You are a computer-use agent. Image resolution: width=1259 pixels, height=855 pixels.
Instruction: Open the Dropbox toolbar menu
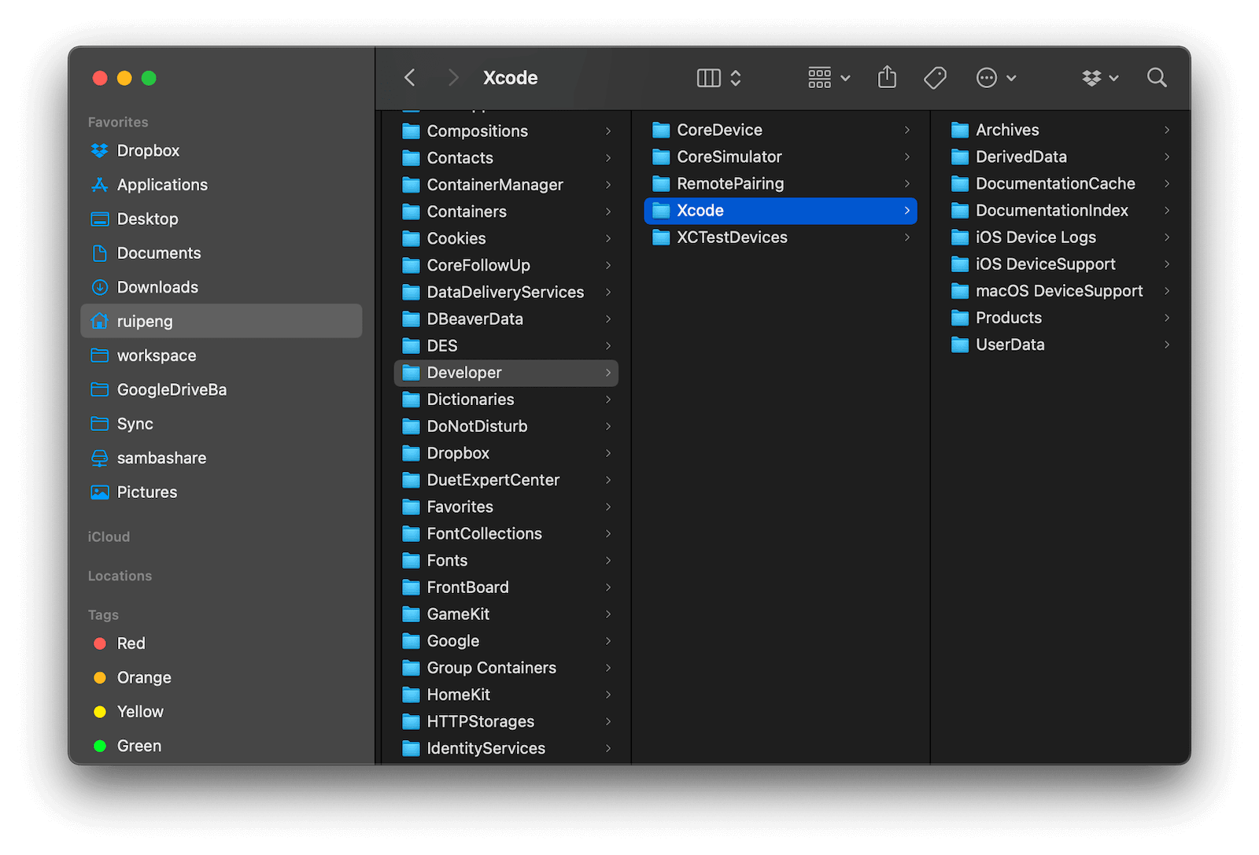1100,77
